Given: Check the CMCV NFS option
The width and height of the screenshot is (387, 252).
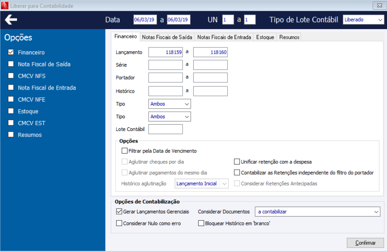Looking at the screenshot, I should pos(11,76).
